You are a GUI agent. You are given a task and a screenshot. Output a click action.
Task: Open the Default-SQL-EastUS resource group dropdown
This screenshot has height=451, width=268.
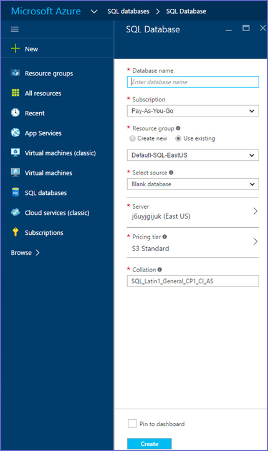[x=193, y=155]
